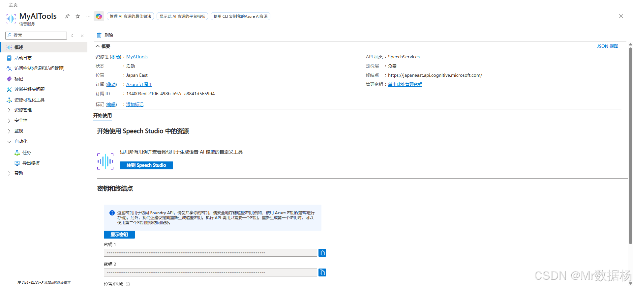Click 使用 CLI 复制我的Azure AI资源 suggestion
This screenshot has width=633, height=286.
tap(240, 16)
